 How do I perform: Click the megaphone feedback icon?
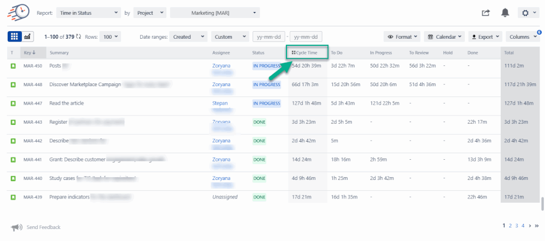[x=16, y=227]
